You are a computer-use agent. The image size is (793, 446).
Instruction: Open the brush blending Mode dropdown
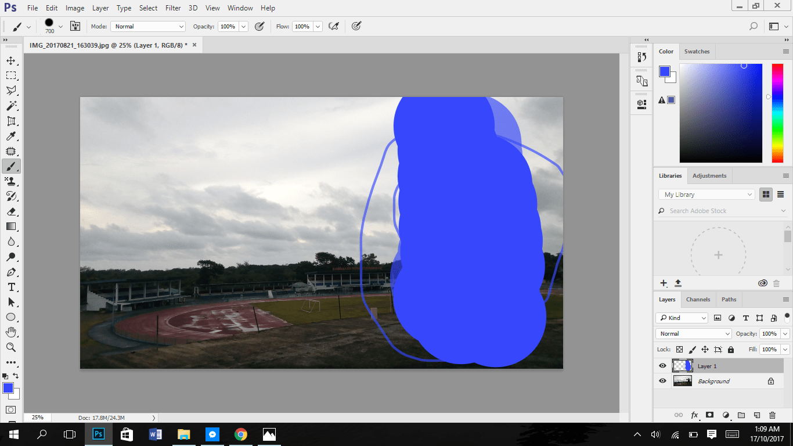tap(147, 26)
